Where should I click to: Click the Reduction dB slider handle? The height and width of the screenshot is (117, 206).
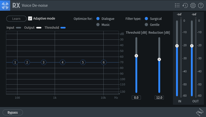coord(159,60)
